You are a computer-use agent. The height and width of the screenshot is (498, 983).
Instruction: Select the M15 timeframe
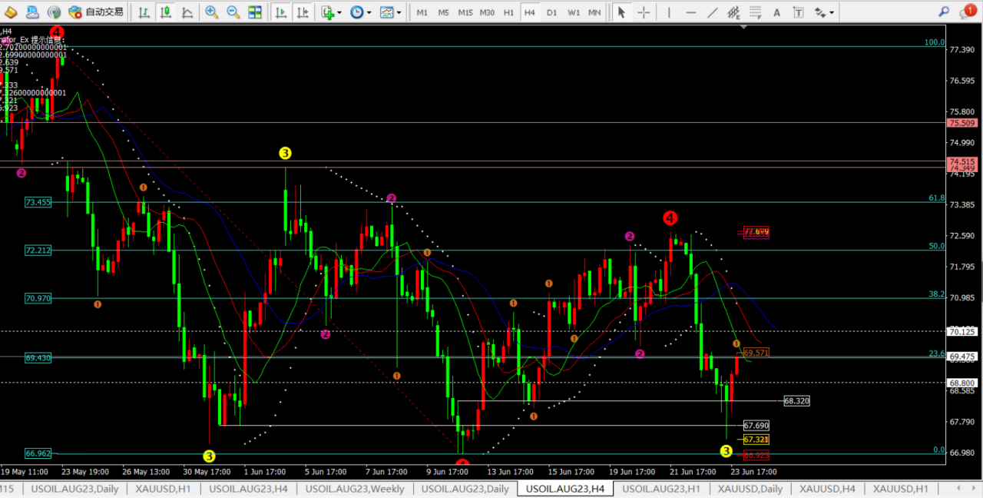pos(465,12)
